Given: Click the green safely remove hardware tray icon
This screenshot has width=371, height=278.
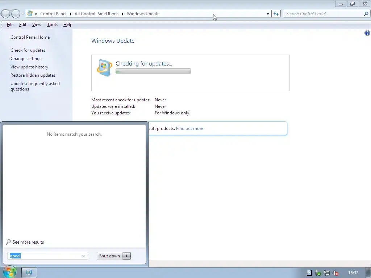Looking at the screenshot, I should point(318,273).
